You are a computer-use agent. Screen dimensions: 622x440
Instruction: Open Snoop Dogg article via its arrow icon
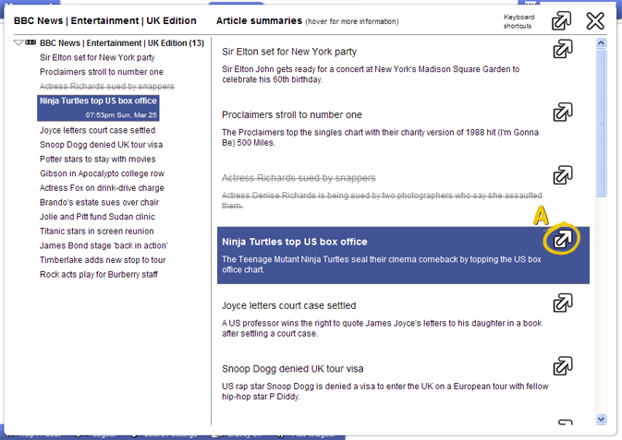pyautogui.click(x=563, y=365)
